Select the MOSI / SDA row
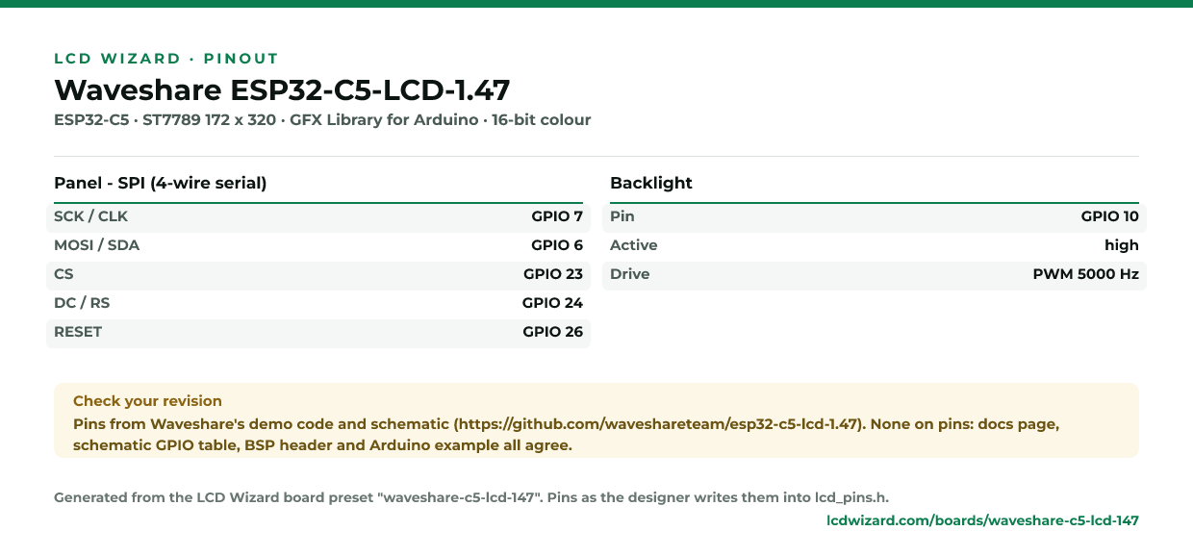Viewport: 1193px width, 556px height. click(x=318, y=246)
